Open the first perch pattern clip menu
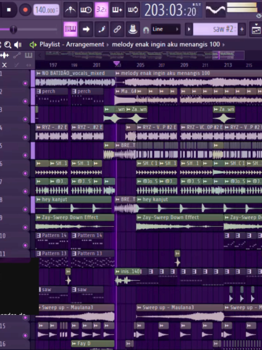The width and height of the screenshot is (262, 350). click(x=39, y=91)
